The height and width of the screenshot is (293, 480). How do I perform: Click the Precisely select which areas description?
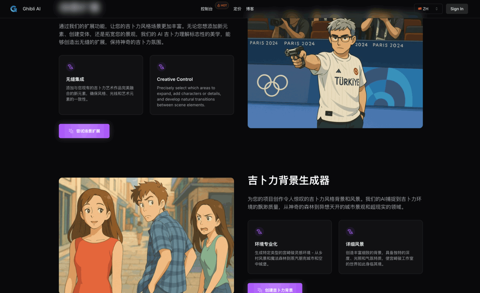pos(189,97)
